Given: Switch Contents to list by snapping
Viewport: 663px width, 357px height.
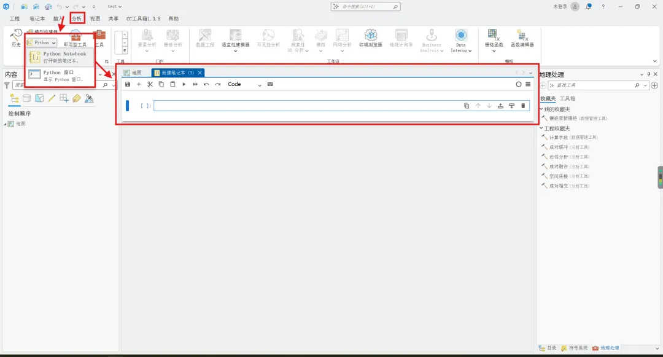Looking at the screenshot, I should tap(64, 98).
